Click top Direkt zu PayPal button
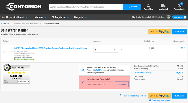Image resolution: width=188 pixels, height=103 pixels. [x=160, y=32]
